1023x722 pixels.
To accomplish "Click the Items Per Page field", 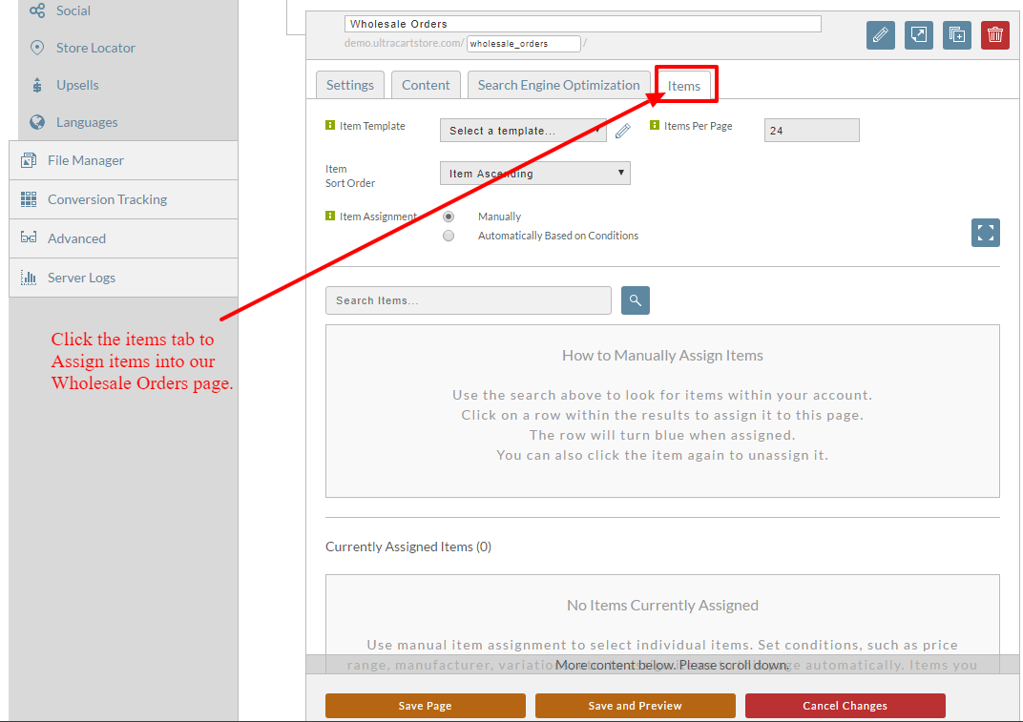I will [x=811, y=131].
